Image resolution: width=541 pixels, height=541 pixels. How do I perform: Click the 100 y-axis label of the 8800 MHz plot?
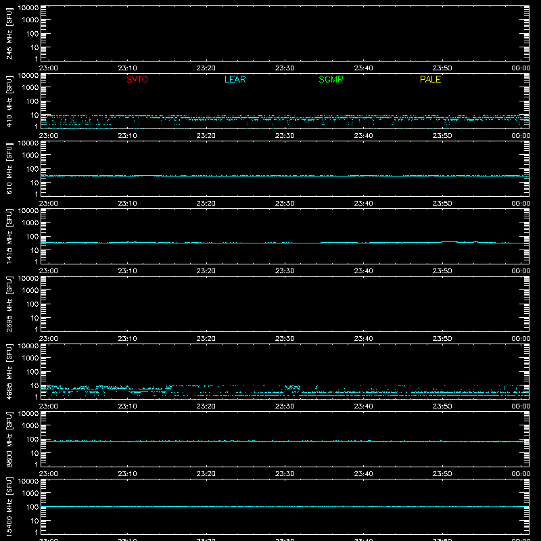point(32,440)
